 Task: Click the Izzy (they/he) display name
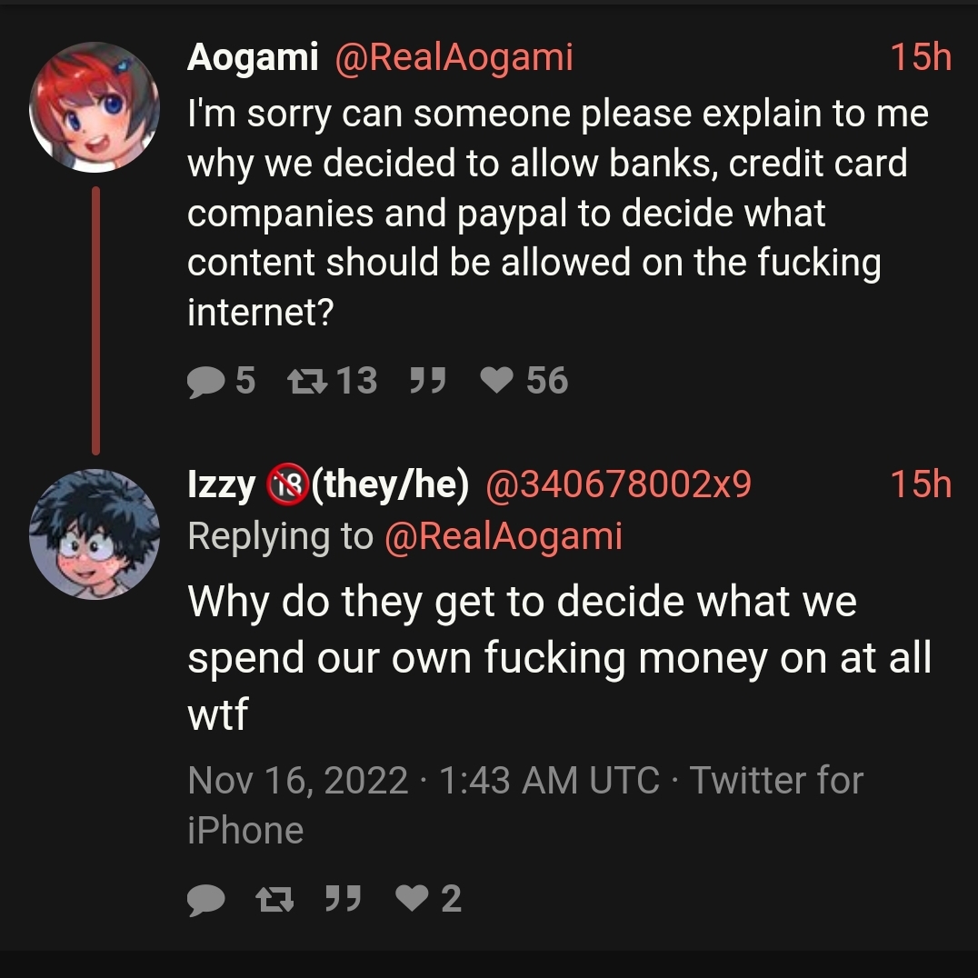[328, 484]
